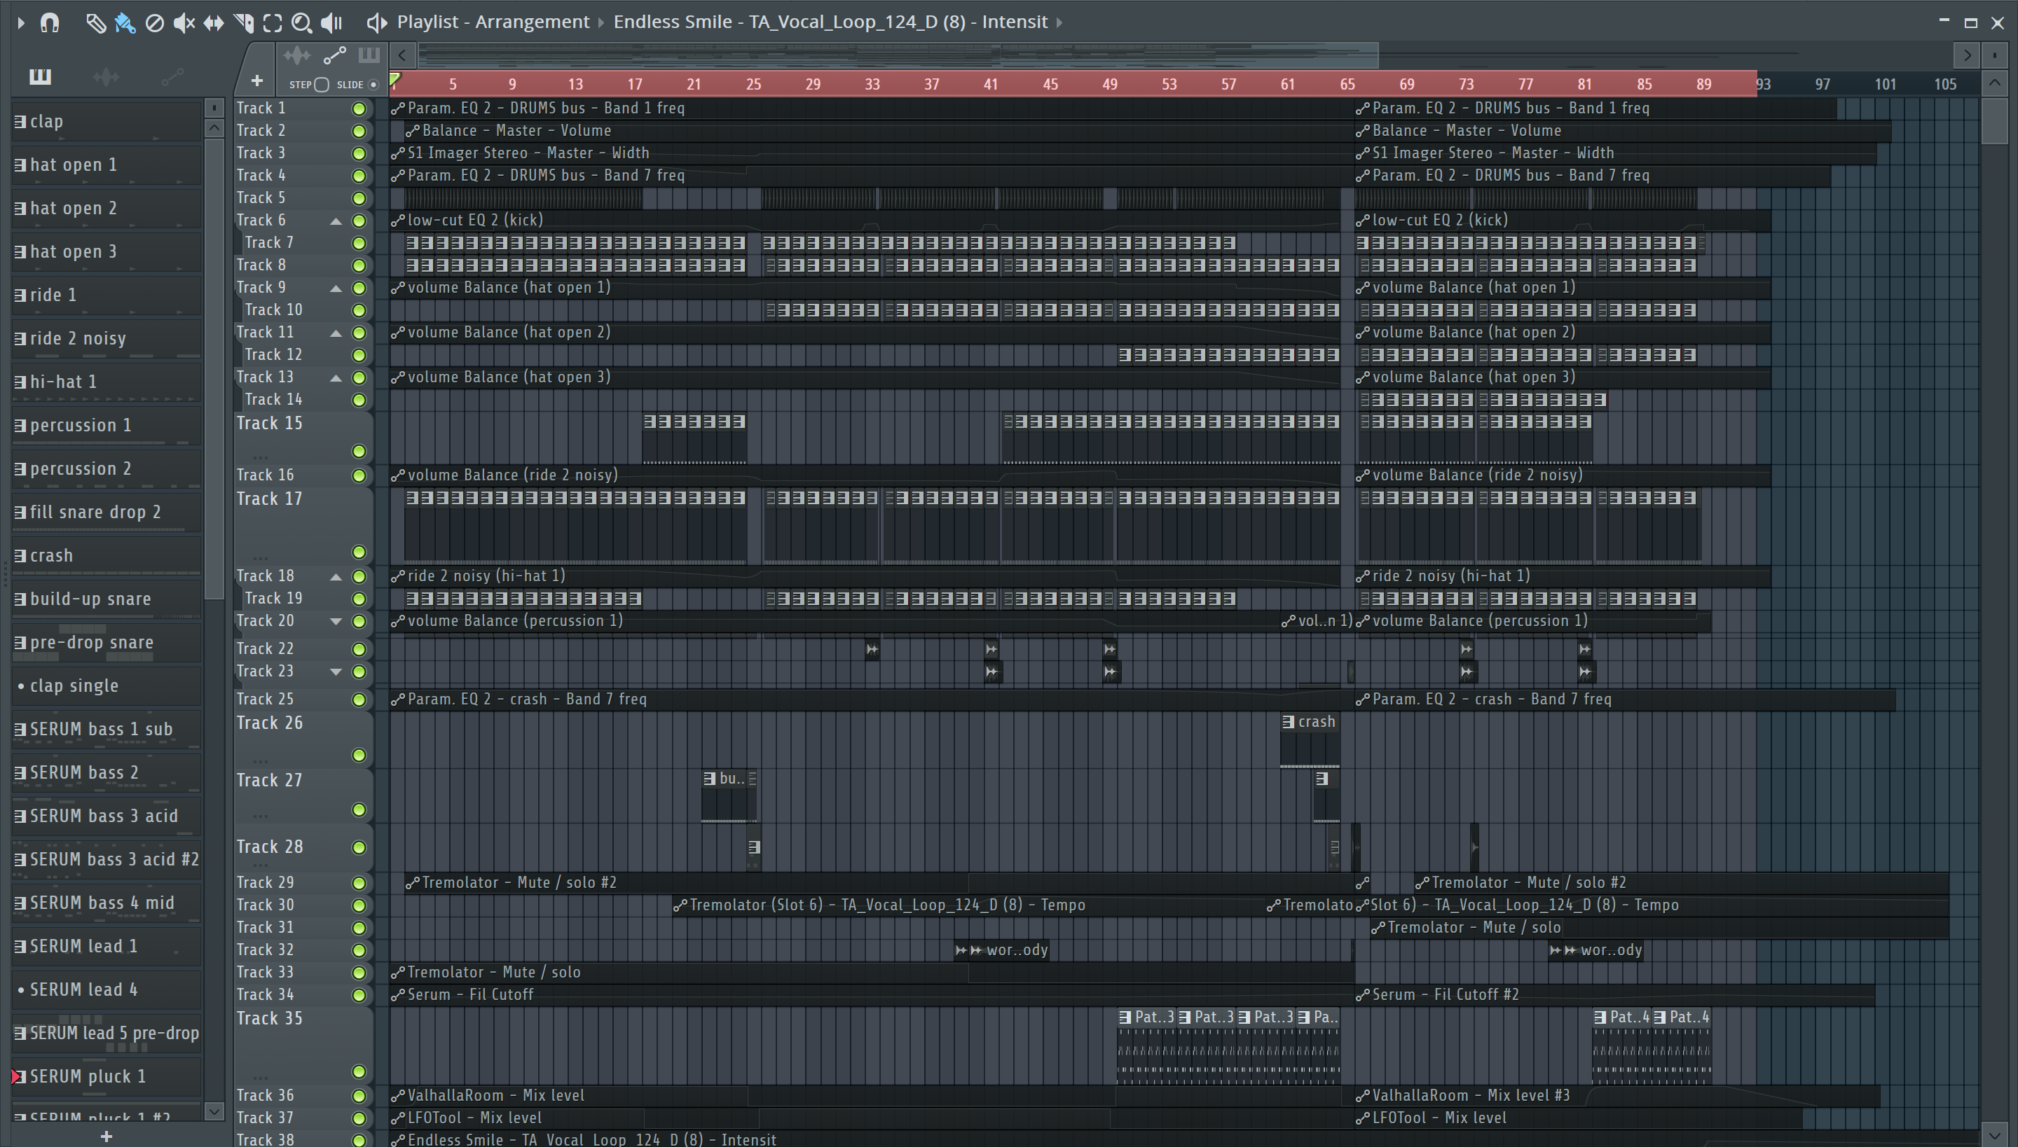Click timeline bar marker 65
Image resolution: width=2018 pixels, height=1147 pixels.
pyautogui.click(x=1347, y=84)
